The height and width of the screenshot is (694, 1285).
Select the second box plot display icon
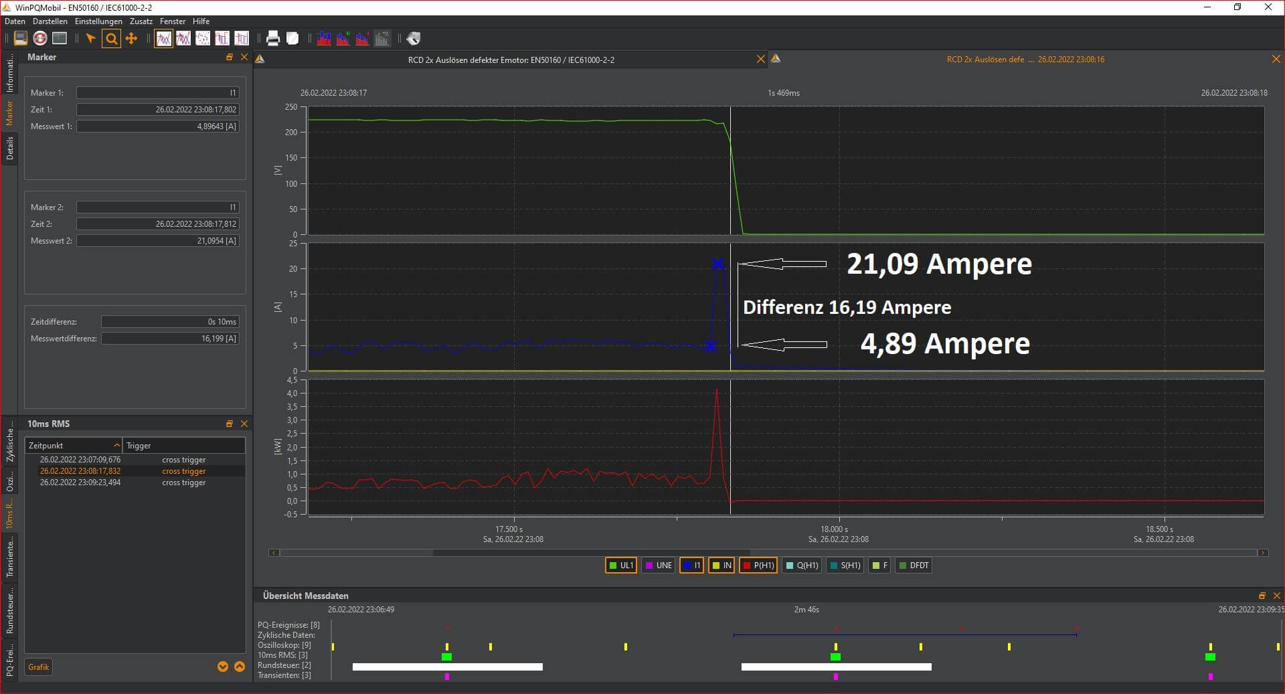[241, 38]
